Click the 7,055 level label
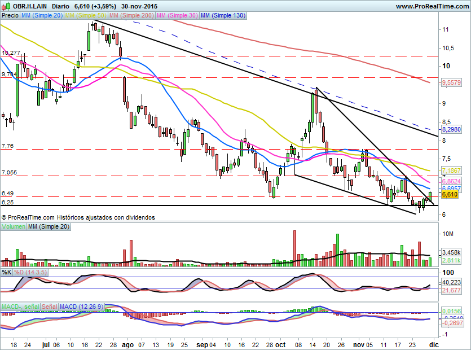471x350 pixels. point(10,172)
